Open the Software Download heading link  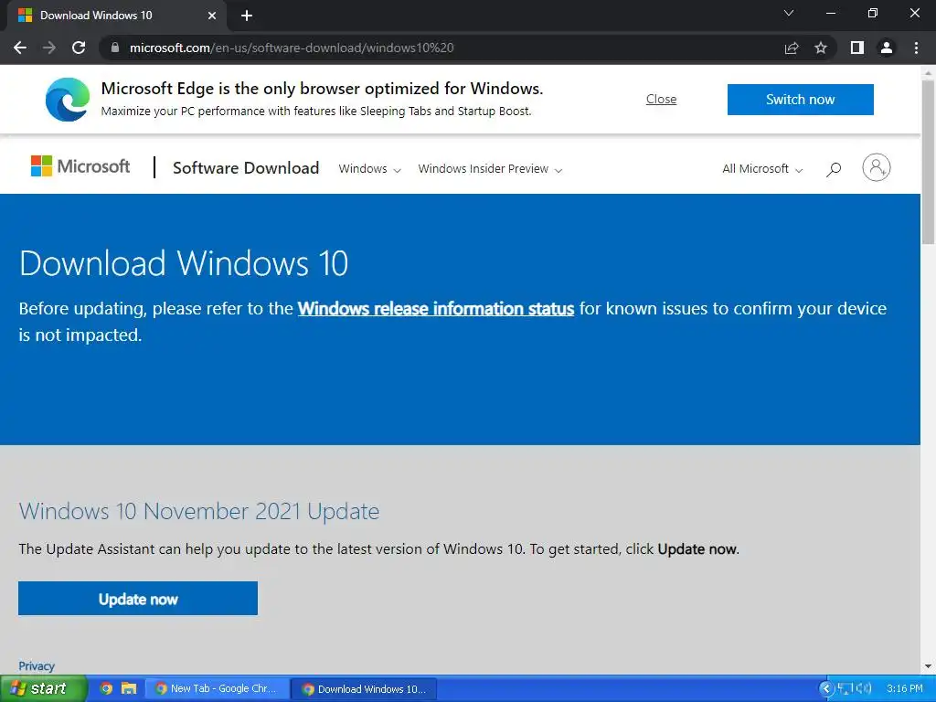[246, 168]
